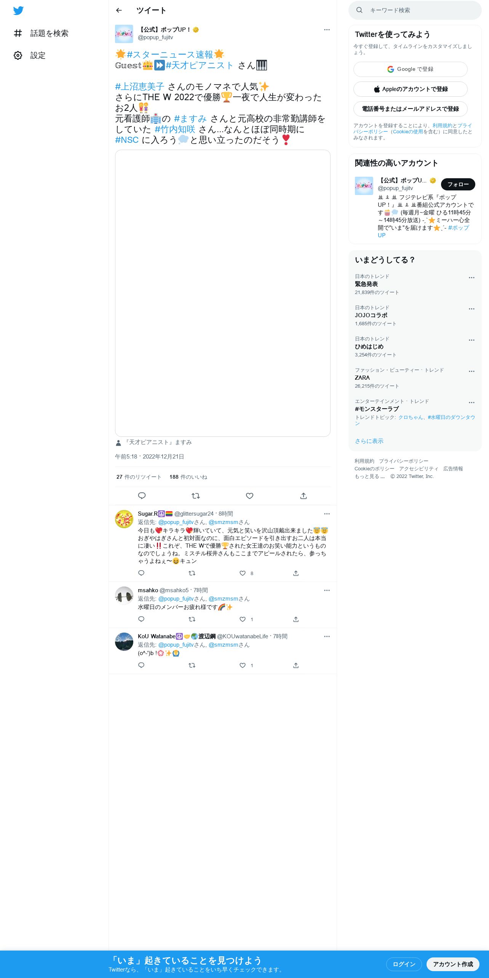Like the main tweet with the heart icon

(x=250, y=495)
